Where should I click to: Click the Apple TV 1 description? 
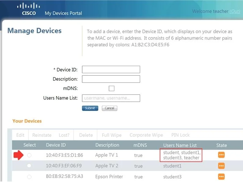tap(107, 155)
